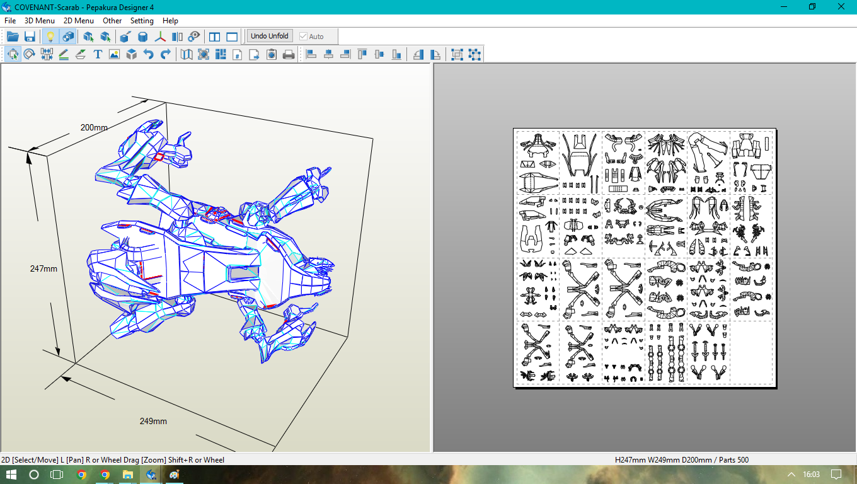Click the Align Left icon
The width and height of the screenshot is (857, 484).
[311, 55]
